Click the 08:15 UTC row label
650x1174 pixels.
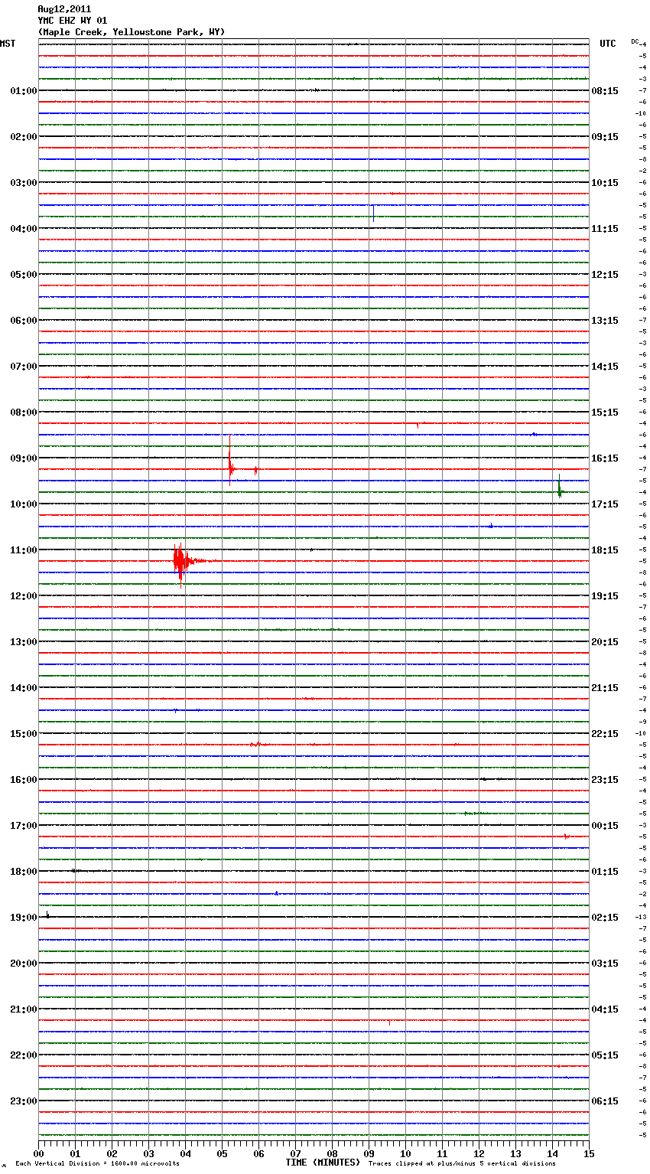[x=605, y=91]
